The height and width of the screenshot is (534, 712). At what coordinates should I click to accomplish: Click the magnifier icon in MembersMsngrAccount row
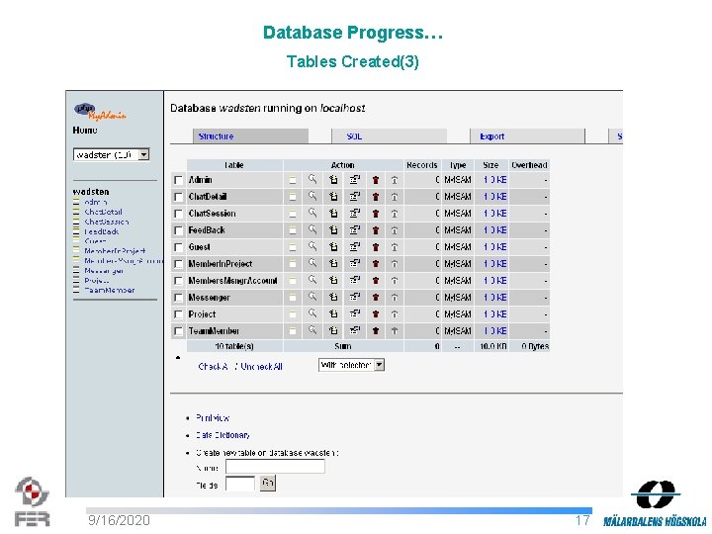(312, 280)
